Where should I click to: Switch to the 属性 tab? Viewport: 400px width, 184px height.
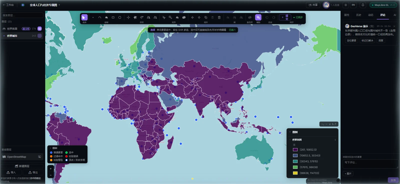coord(347,15)
